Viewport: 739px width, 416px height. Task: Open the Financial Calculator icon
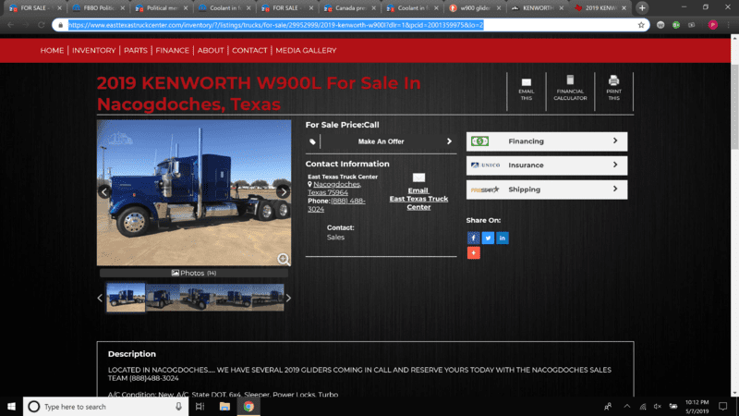tap(570, 80)
